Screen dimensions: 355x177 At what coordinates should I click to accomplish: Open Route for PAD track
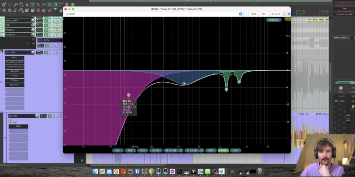tap(39, 25)
